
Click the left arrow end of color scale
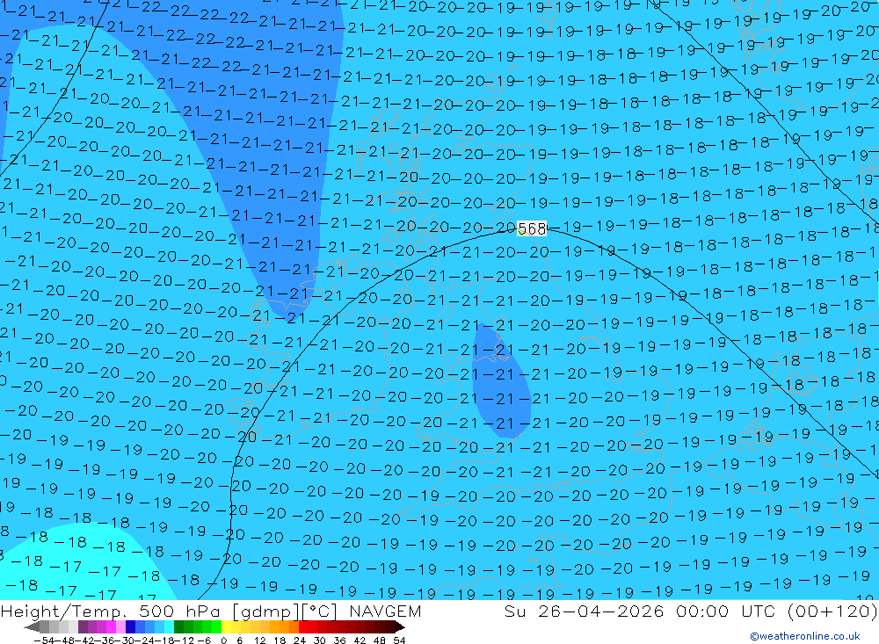(32, 627)
